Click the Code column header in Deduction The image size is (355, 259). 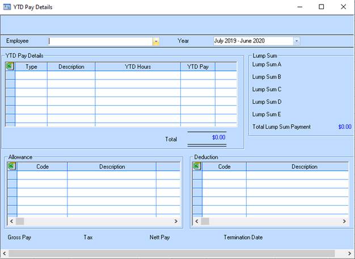pyautogui.click(x=225, y=167)
